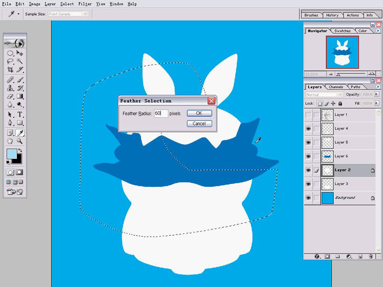Select the History Brush tool
Viewport: 383px width, 287px height.
pyautogui.click(x=19, y=88)
